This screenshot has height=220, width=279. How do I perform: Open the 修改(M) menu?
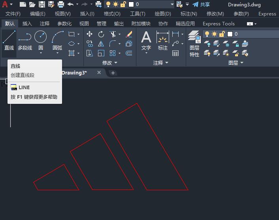(x=215, y=14)
